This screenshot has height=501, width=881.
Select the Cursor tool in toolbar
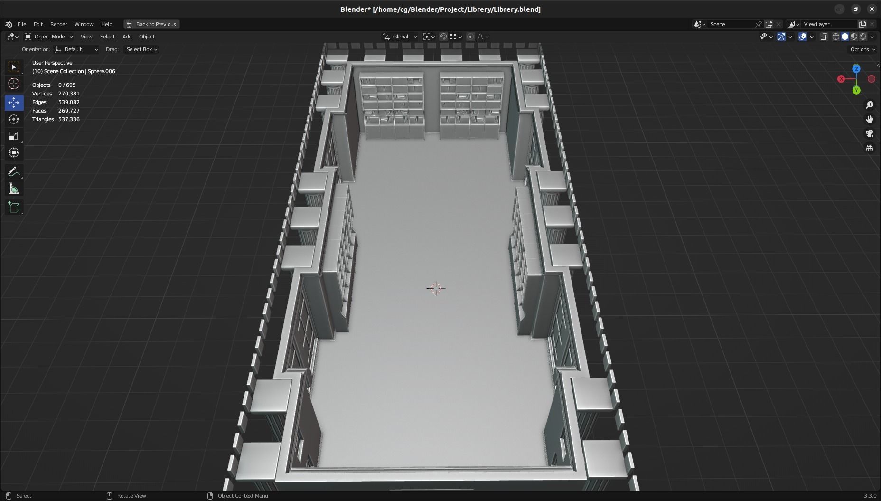(x=14, y=84)
